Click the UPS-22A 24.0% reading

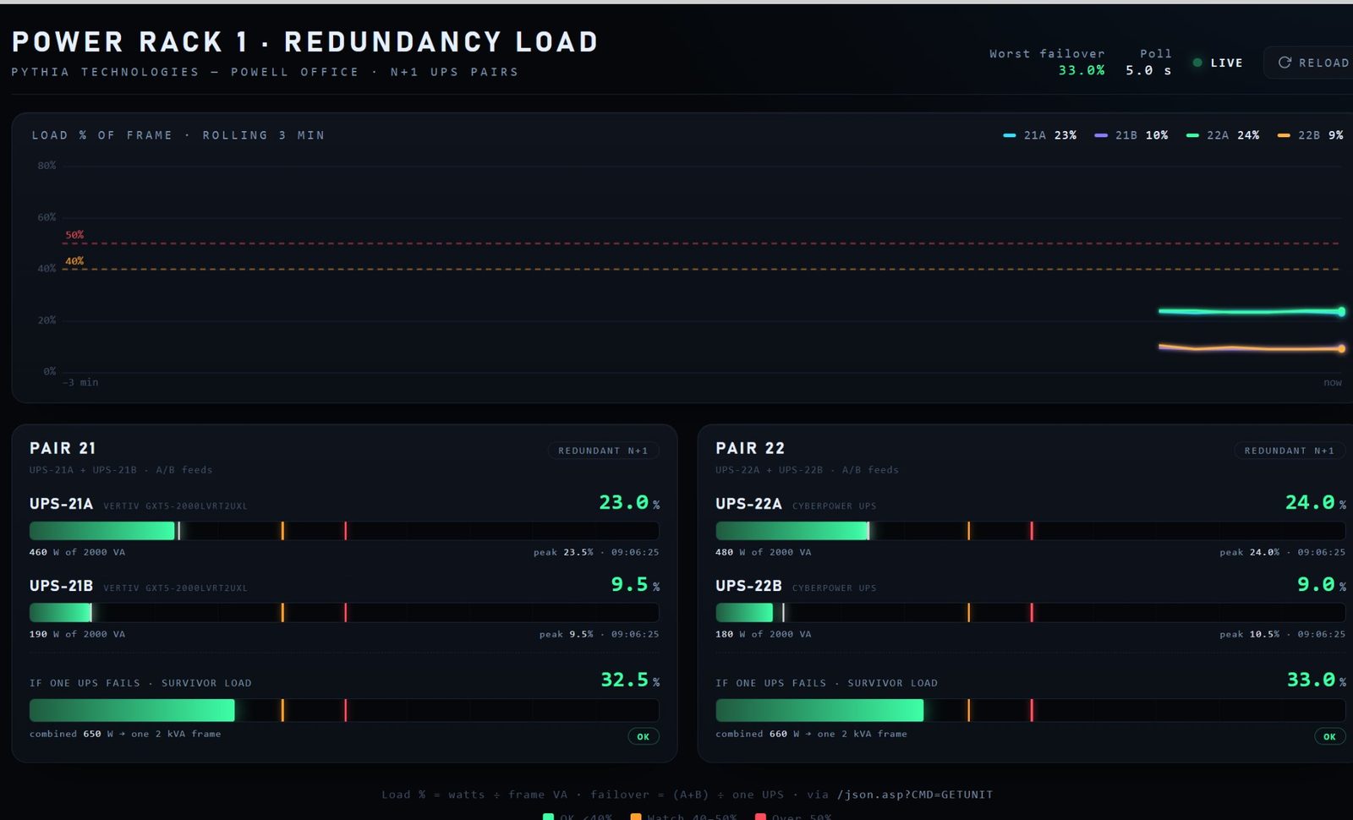click(1316, 503)
